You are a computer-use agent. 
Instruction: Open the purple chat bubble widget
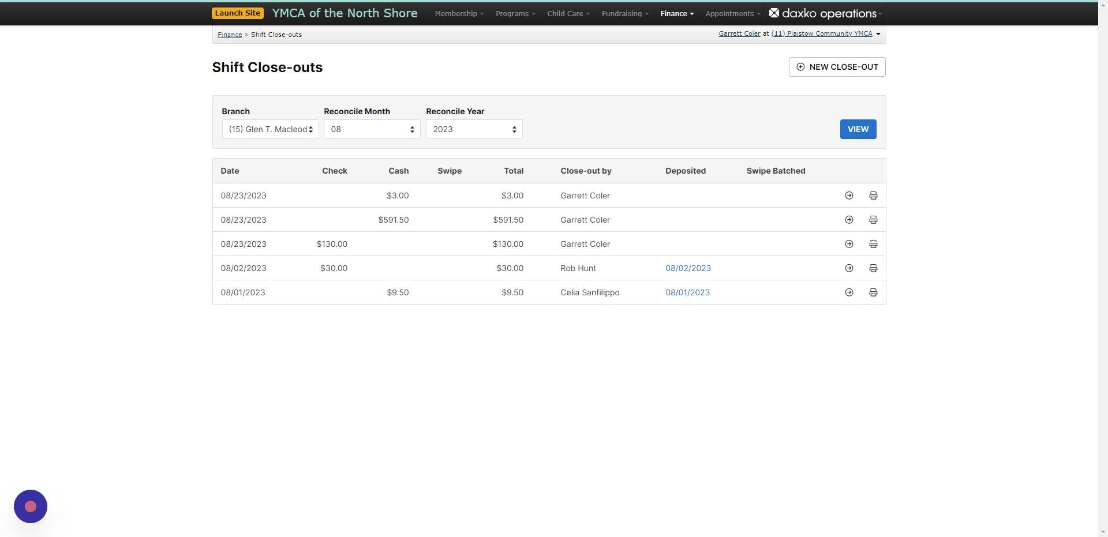[31, 506]
